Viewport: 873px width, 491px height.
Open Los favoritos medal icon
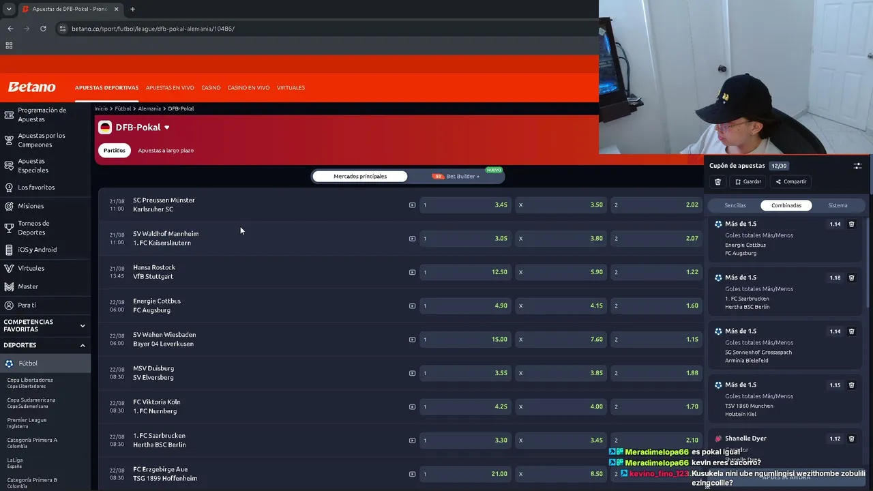[9, 187]
